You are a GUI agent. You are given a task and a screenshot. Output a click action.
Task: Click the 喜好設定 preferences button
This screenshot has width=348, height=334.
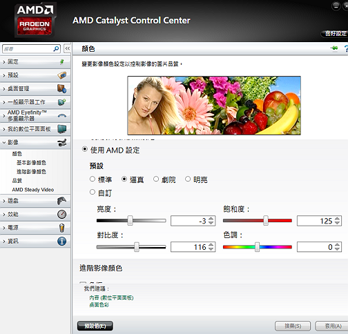(x=335, y=34)
